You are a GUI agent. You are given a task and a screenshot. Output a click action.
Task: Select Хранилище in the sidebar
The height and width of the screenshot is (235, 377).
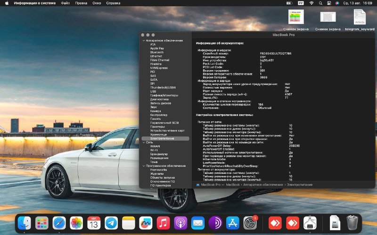click(x=158, y=134)
